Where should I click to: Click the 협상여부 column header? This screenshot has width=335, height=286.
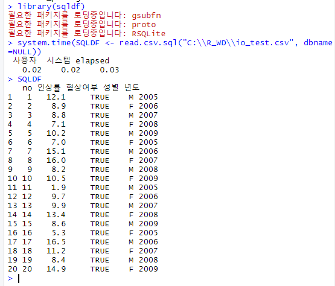click(82, 87)
